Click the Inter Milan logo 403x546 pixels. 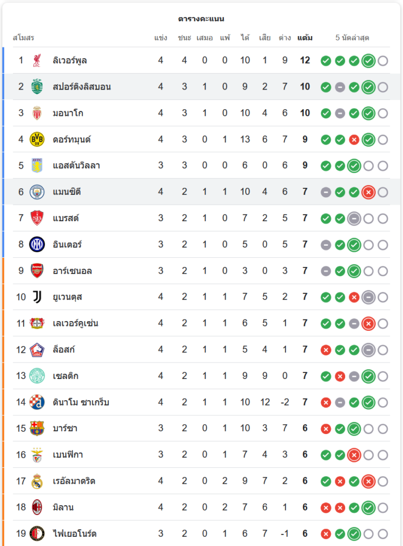pyautogui.click(x=37, y=245)
